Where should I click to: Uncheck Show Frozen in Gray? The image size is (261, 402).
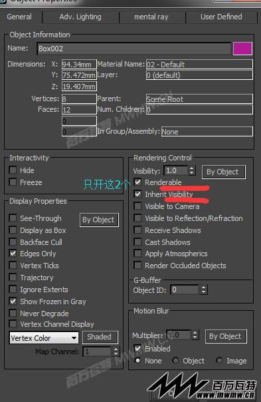[x=13, y=301]
